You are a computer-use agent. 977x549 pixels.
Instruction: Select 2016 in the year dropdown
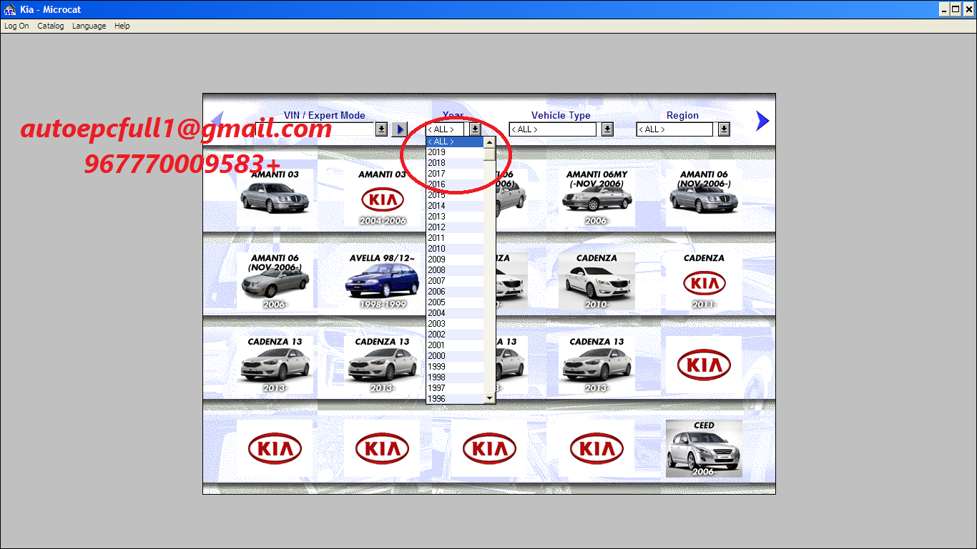point(455,184)
